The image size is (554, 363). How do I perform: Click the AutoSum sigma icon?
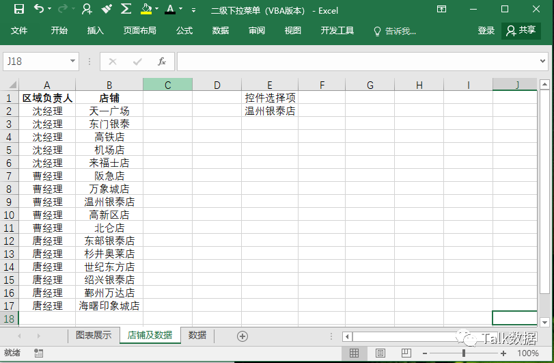click(126, 9)
